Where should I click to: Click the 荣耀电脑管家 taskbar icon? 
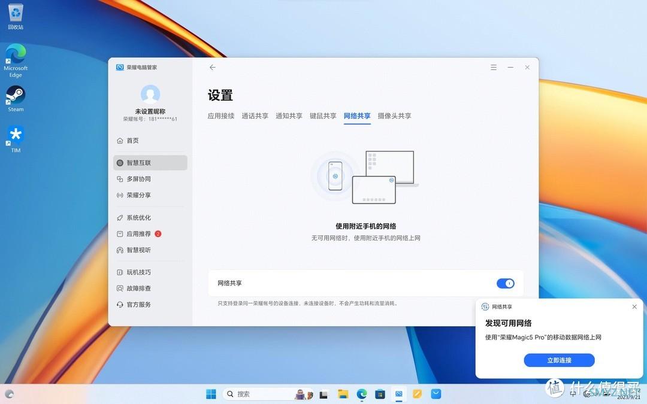[x=398, y=394]
